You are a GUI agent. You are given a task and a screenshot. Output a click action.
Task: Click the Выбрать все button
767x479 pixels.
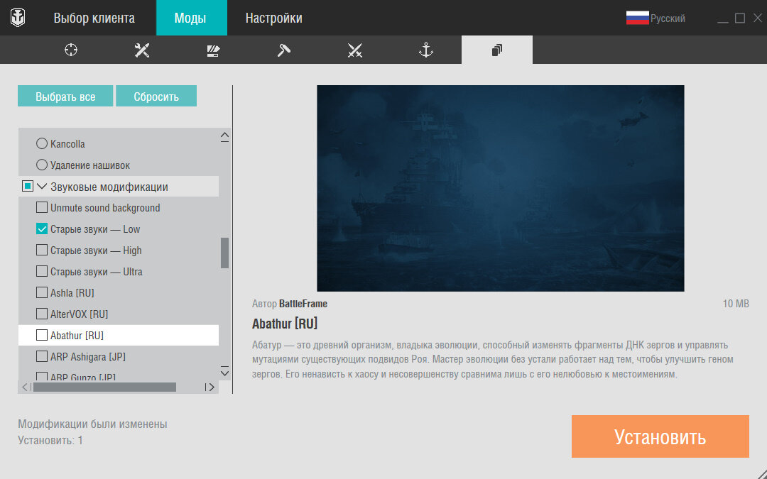65,96
